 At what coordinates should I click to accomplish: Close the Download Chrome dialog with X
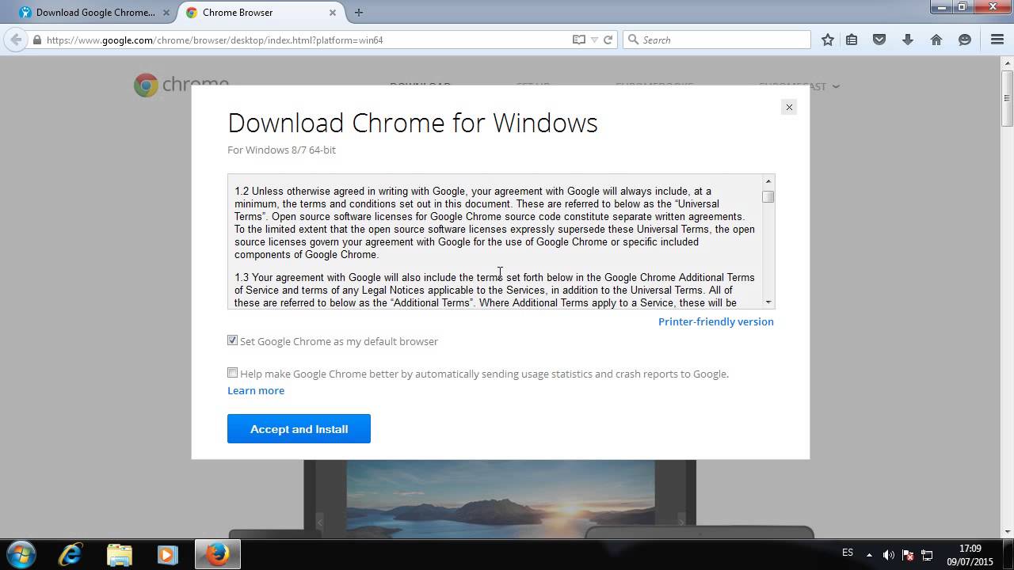(789, 107)
